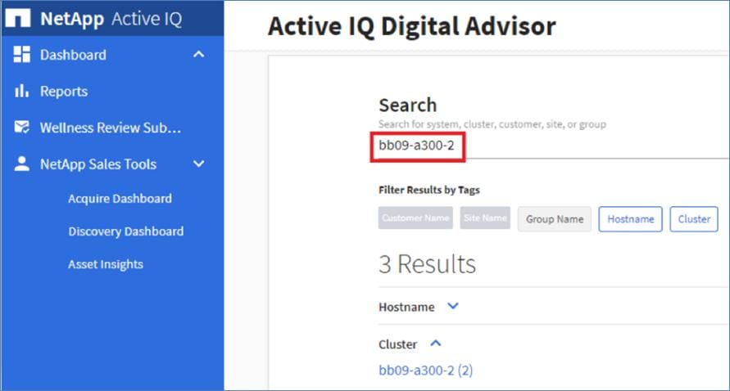Toggle the Cluster tag filter
This screenshot has width=730, height=391.
click(x=694, y=219)
